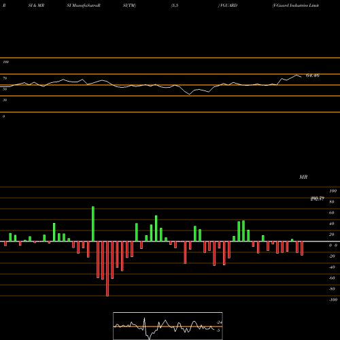This screenshot has width=340, height=340.
Task: Click the 60 label on MR axis
Action: tap(332, 213)
